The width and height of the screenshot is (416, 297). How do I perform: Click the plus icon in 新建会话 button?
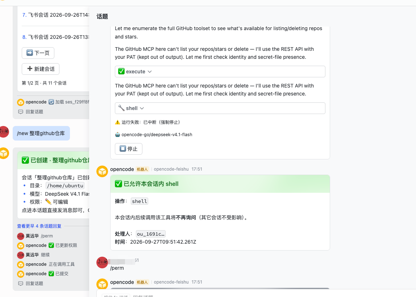pos(30,69)
